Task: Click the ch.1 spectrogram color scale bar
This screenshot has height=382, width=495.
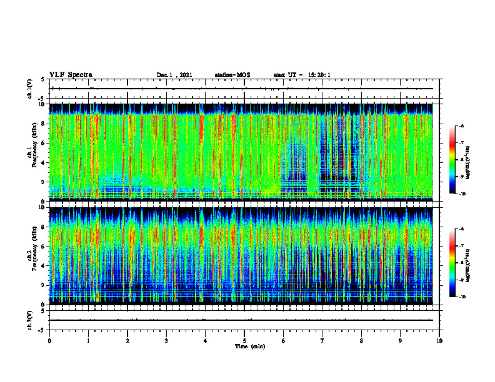Action: point(452,160)
